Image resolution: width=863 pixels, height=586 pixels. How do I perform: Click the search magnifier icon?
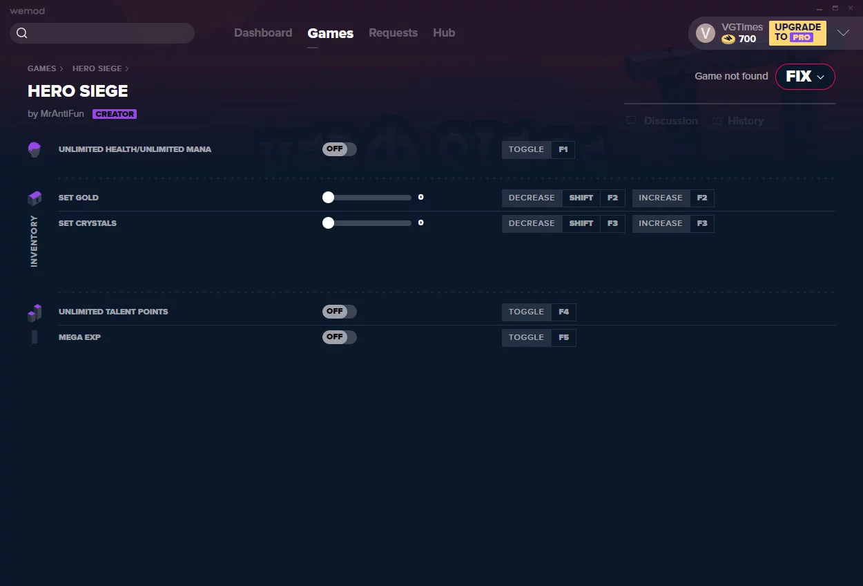pos(22,33)
